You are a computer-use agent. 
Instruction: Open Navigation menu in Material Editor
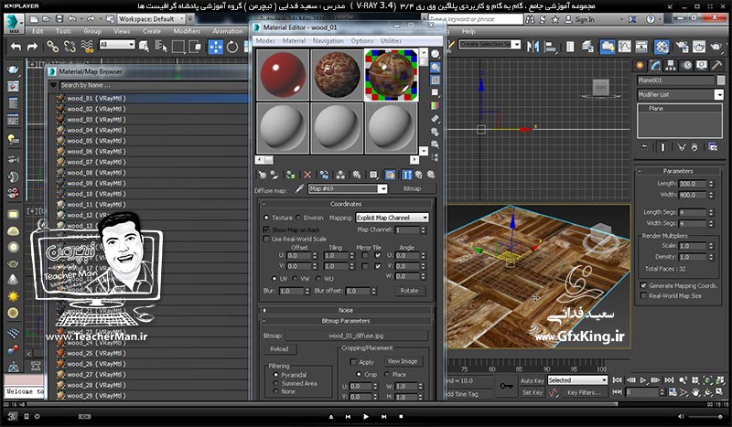click(x=328, y=41)
